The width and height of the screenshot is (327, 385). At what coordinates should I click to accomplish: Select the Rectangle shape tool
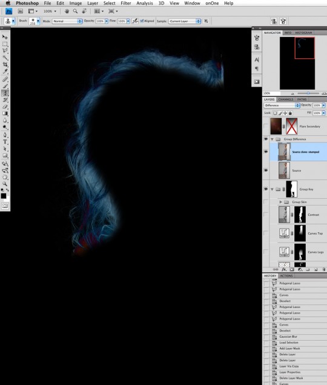point(5,156)
